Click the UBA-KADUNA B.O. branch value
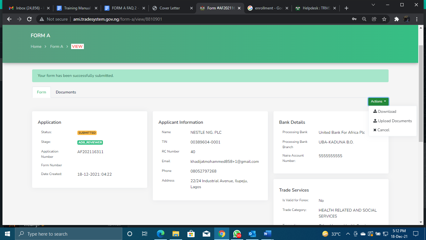The image size is (426, 240). click(x=336, y=142)
